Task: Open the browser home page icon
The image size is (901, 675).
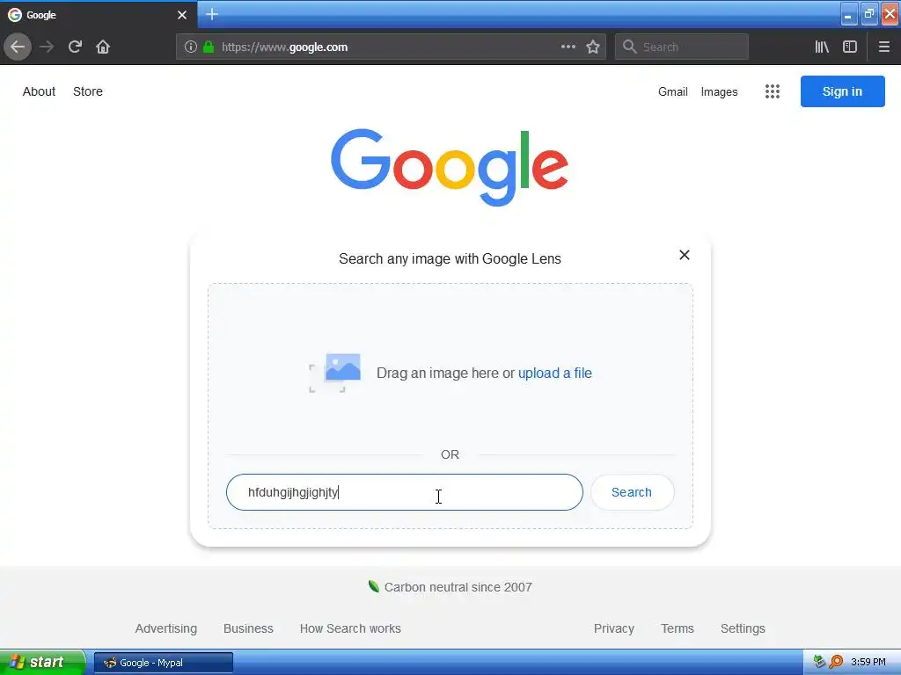Action: [103, 47]
